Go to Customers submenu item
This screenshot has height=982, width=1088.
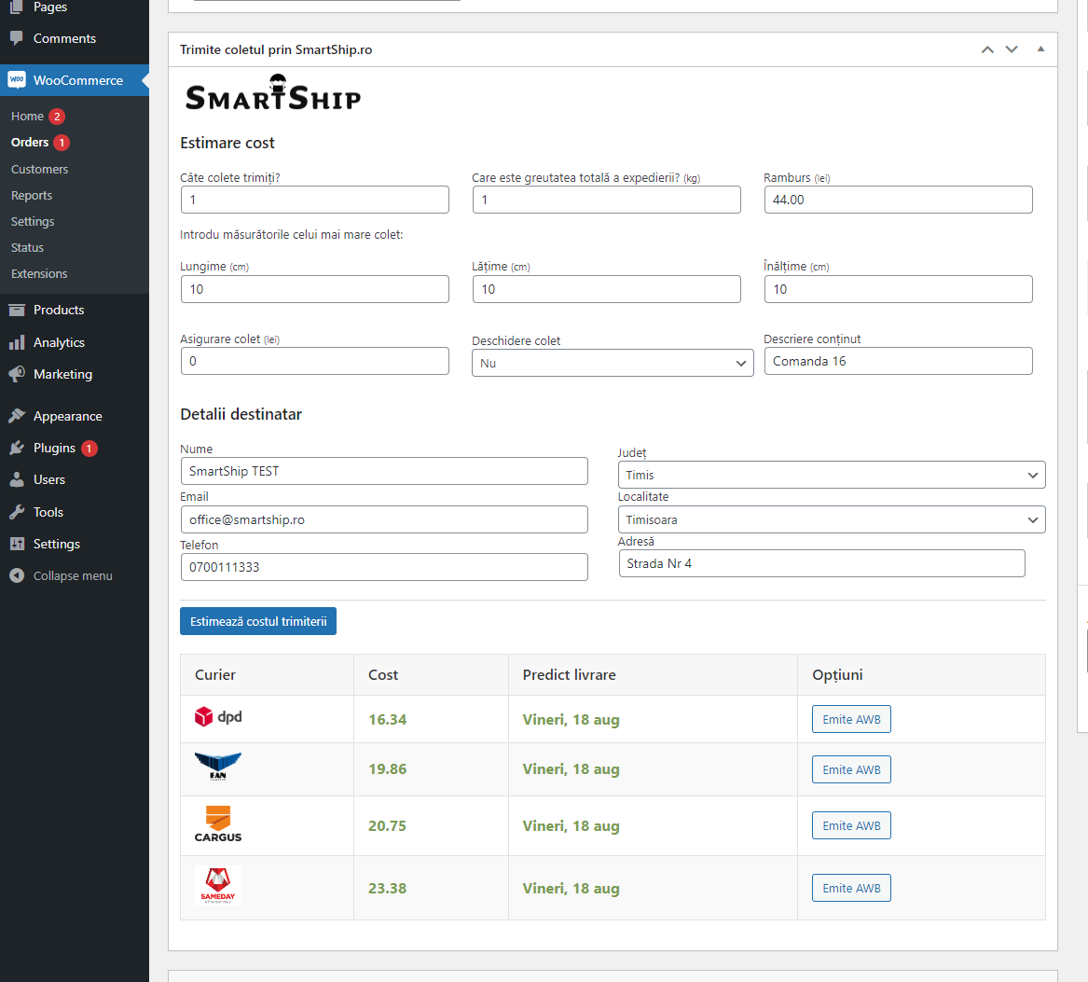pyautogui.click(x=39, y=169)
